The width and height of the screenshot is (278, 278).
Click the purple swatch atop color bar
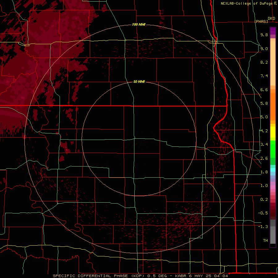tap(273, 31)
